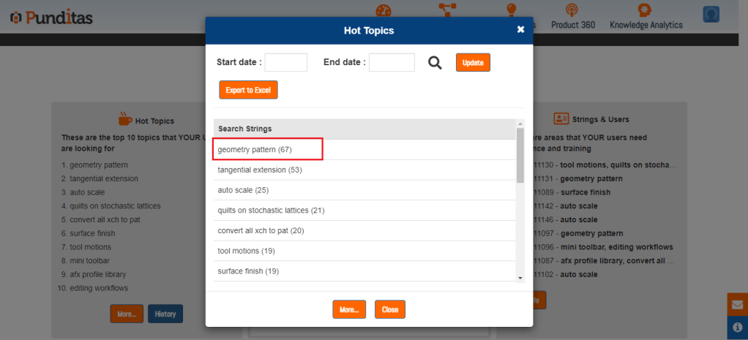Focus the End date field

[x=392, y=63]
